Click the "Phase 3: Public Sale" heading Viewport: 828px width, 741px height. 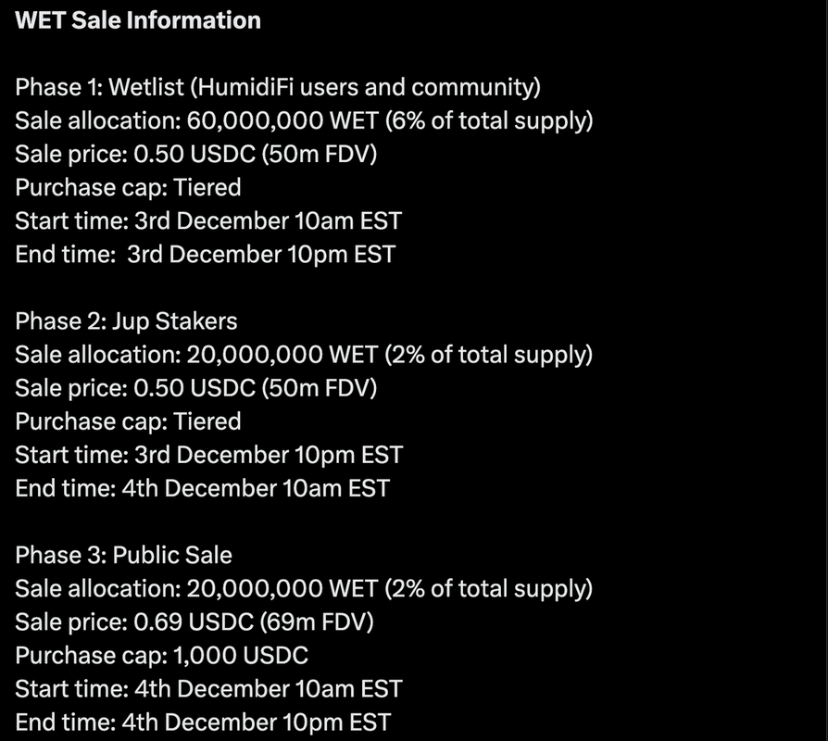(123, 555)
